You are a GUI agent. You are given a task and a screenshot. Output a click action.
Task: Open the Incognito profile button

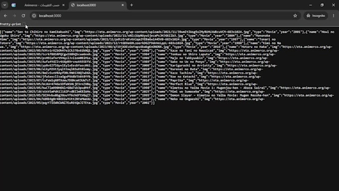[x=316, y=15]
